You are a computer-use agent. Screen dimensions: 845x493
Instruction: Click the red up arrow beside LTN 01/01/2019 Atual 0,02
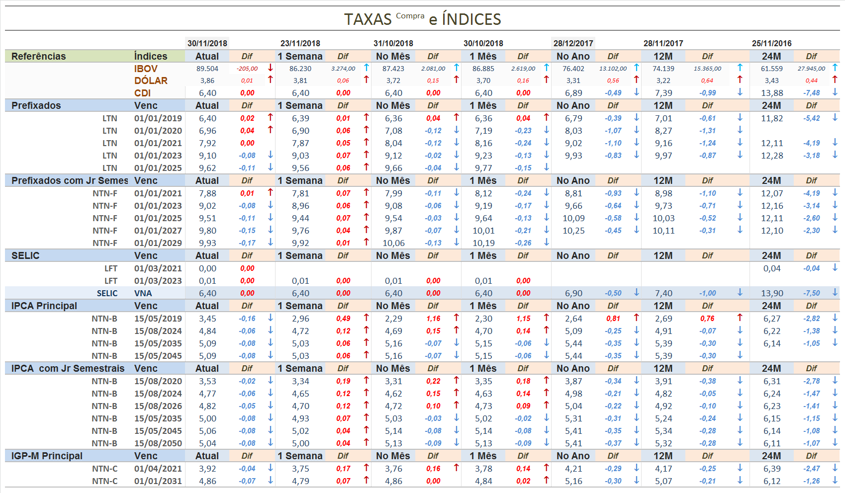(271, 117)
